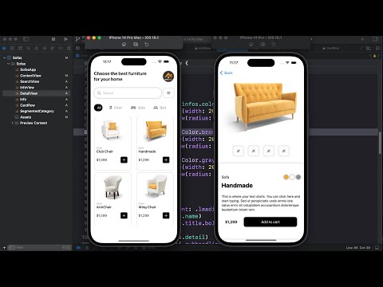Open Info file in navigator
This screenshot has height=287, width=383.
point(23,99)
